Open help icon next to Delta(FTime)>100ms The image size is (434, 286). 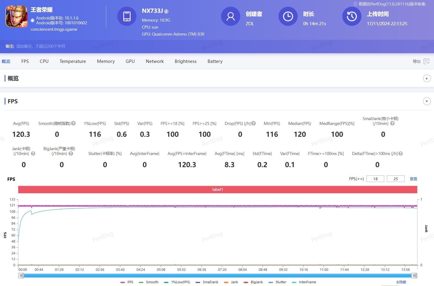tap(401, 153)
